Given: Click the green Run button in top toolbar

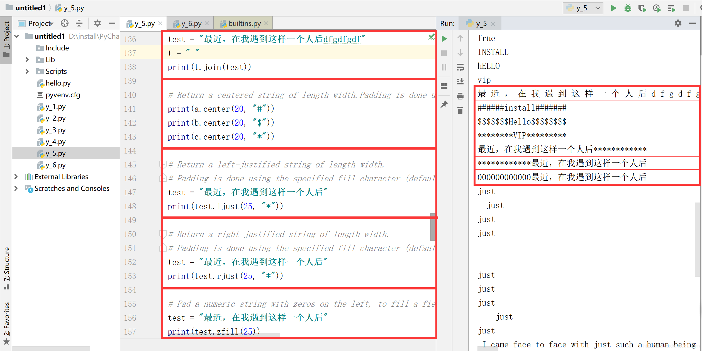Looking at the screenshot, I should (613, 8).
